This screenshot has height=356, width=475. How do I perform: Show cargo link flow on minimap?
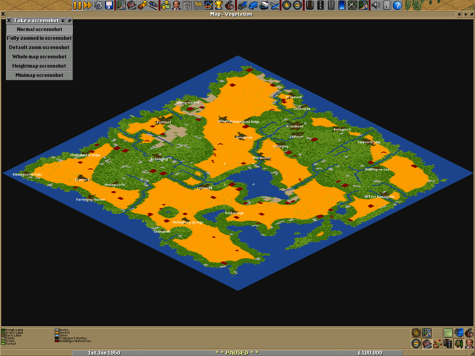437,344
